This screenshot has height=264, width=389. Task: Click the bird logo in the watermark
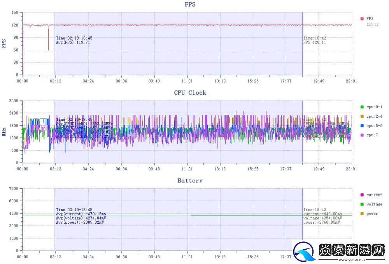tap(305, 252)
